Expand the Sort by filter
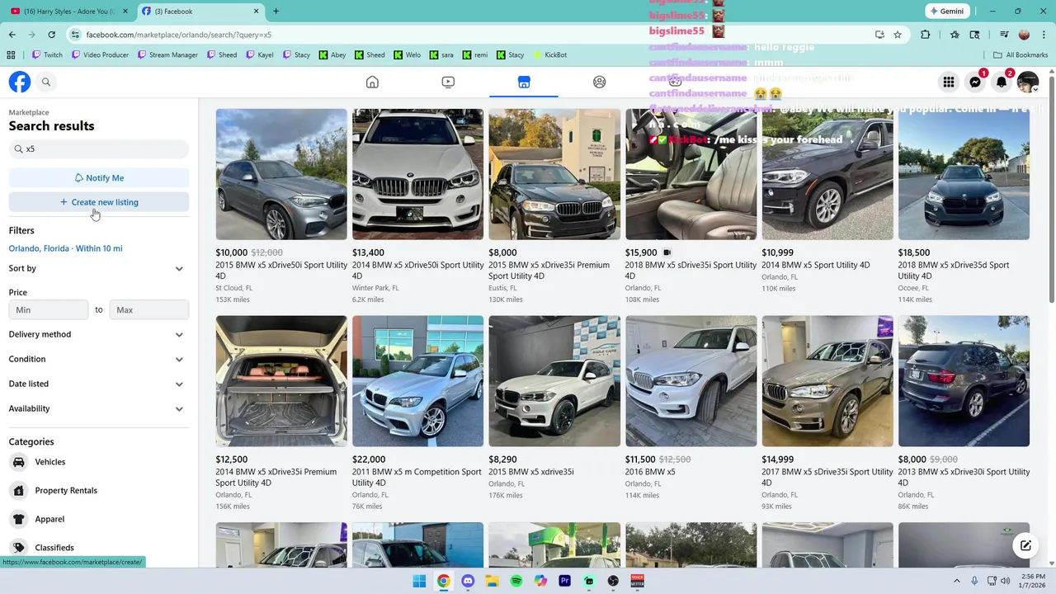Screen dimensions: 1056x594 (98, 268)
